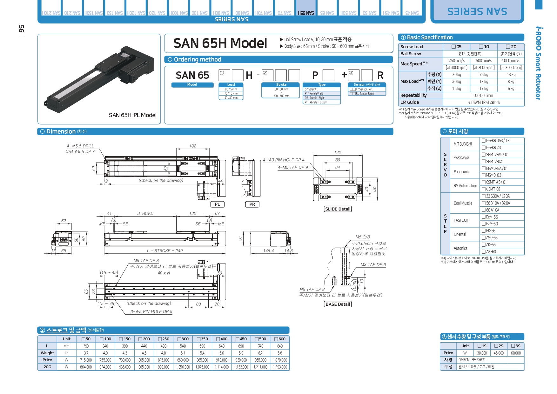Viewport: 557px width, 394px height.
Task: Open the SAN 50H tab in the top index
Action: pyautogui.click(x=348, y=9)
